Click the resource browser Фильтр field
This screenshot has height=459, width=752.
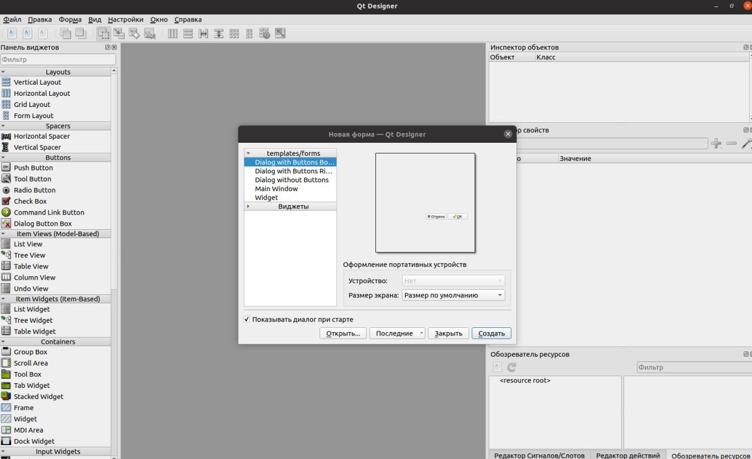(694, 367)
